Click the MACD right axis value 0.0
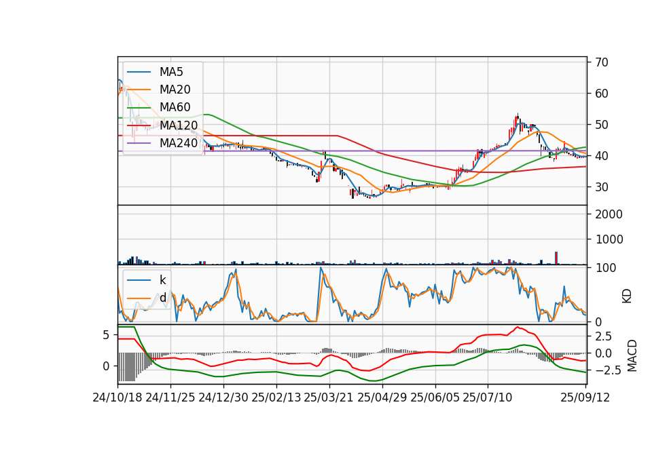This screenshot has width=652, height=468. [603, 353]
